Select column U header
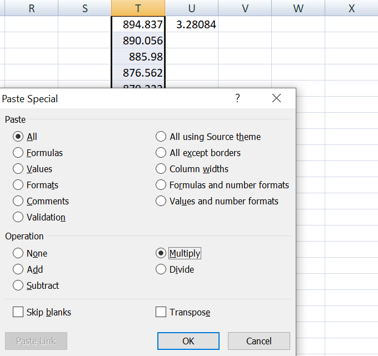The height and width of the screenshot is (356, 378). pos(191,8)
